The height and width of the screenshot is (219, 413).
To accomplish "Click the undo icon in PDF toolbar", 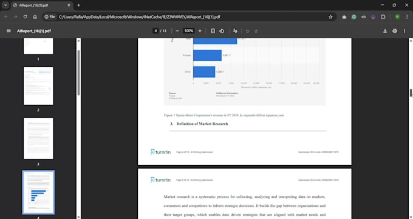I will click(247, 31).
